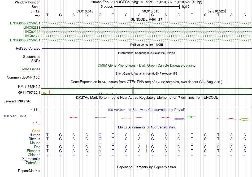Click the OMIM Genes track label
The width and height of the screenshot is (252, 177).
[30, 69]
